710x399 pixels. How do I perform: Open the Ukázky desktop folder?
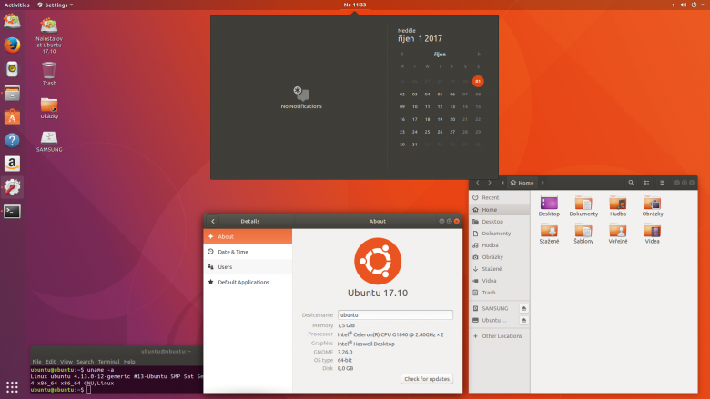point(49,108)
